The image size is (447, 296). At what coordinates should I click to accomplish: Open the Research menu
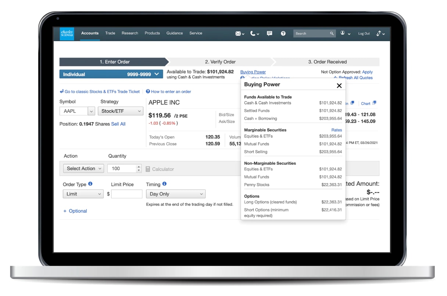point(130,33)
